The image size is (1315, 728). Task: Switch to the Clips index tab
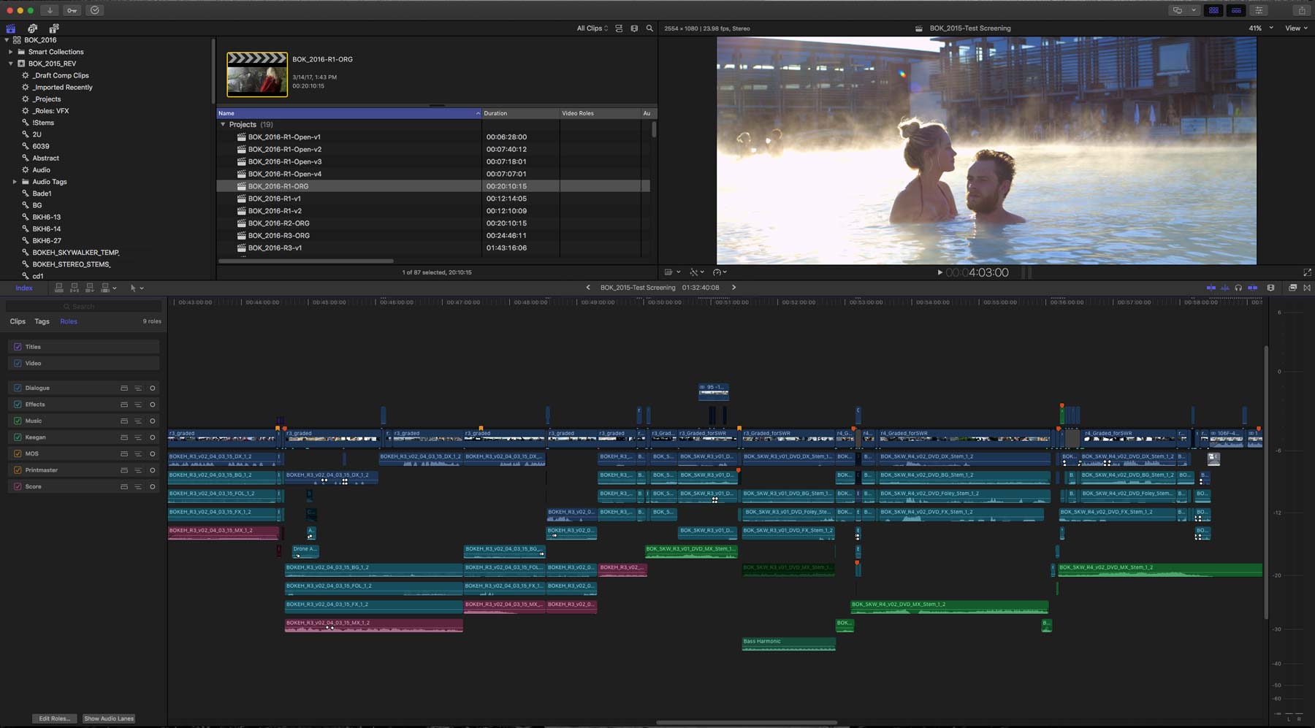tap(18, 321)
